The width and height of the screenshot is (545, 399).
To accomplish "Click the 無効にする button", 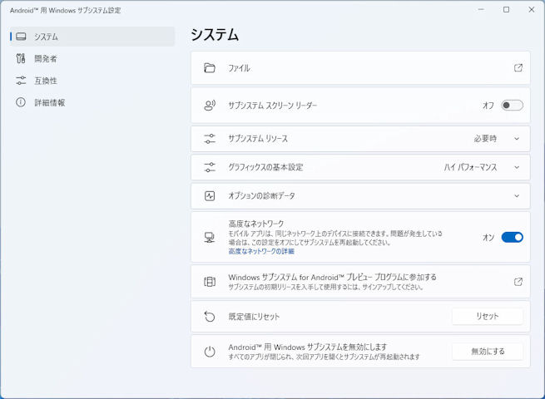I will pyautogui.click(x=488, y=352).
